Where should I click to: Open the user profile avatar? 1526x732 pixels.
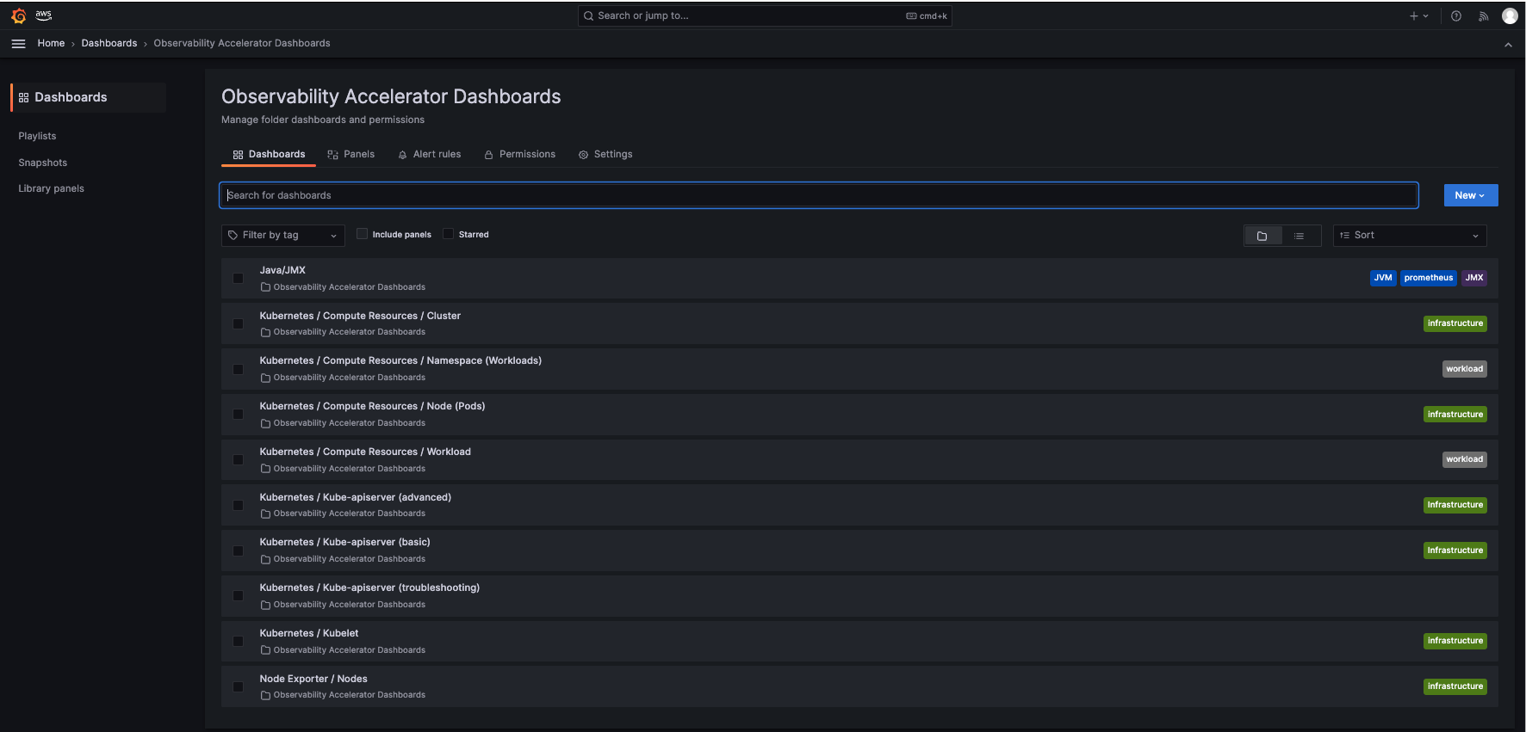(1510, 15)
